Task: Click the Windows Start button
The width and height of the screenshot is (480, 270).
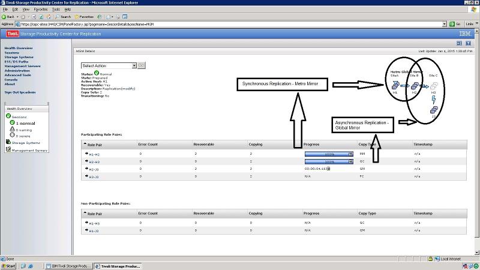Action: click(9, 265)
